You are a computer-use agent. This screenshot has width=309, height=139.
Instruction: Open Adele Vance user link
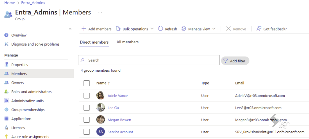[x=118, y=96]
